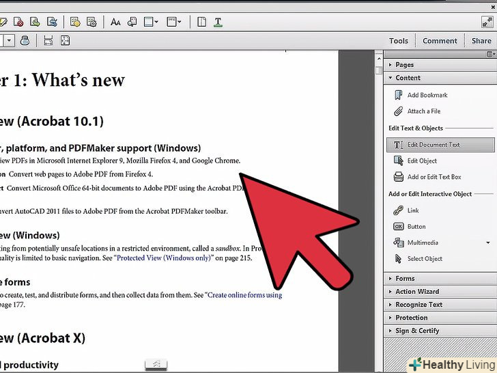This screenshot has width=497, height=373.
Task: Click the 'page 177.' text
Action: 12,305
